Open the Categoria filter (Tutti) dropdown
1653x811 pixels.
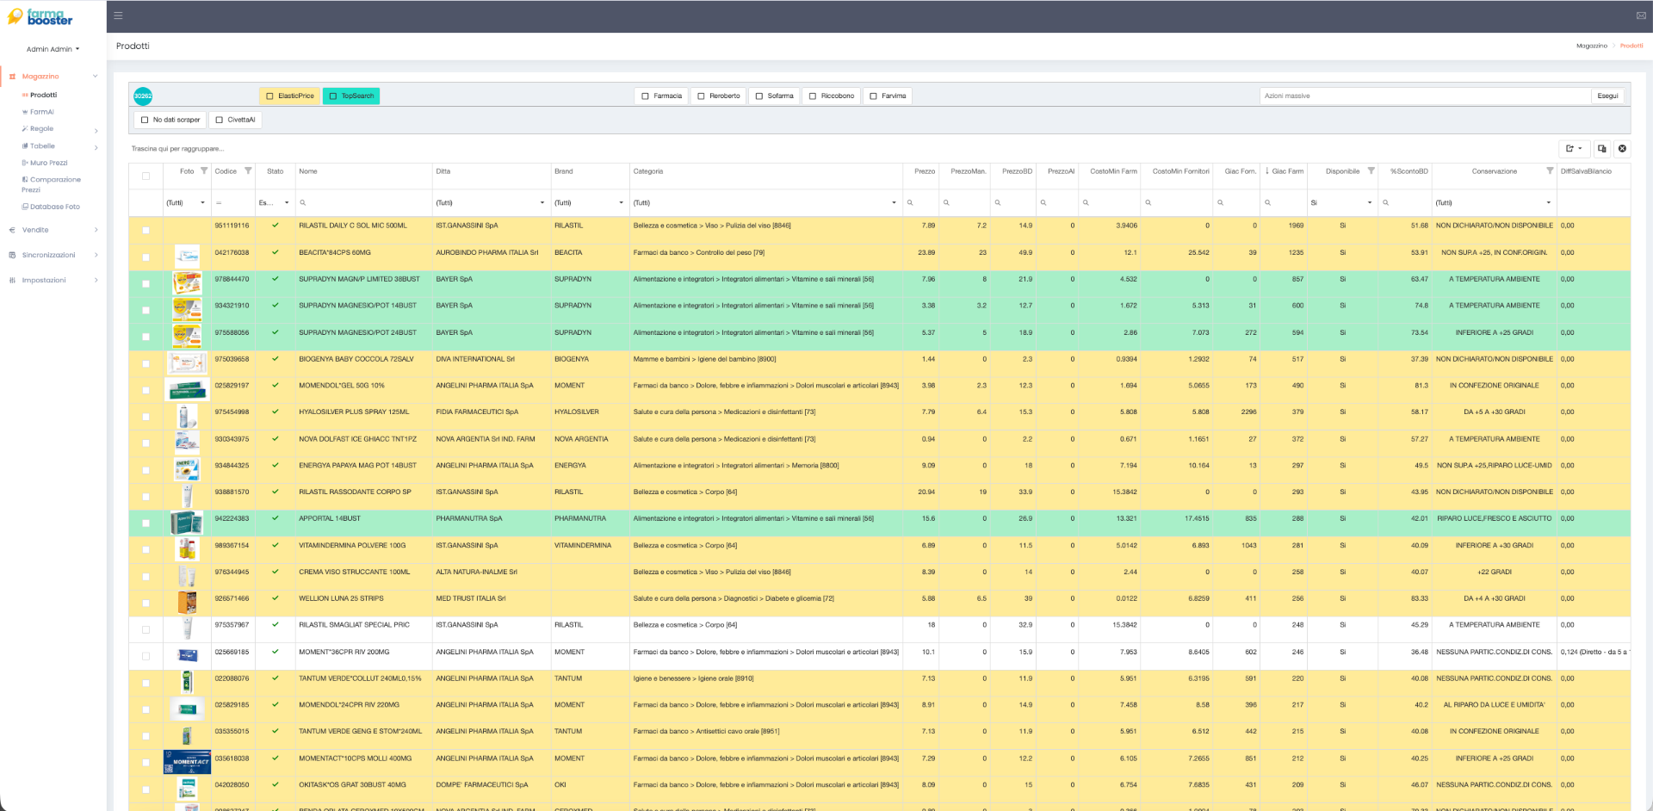(x=894, y=203)
